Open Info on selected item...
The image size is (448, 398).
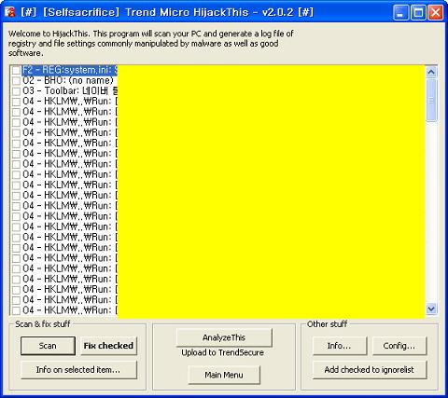(78, 370)
